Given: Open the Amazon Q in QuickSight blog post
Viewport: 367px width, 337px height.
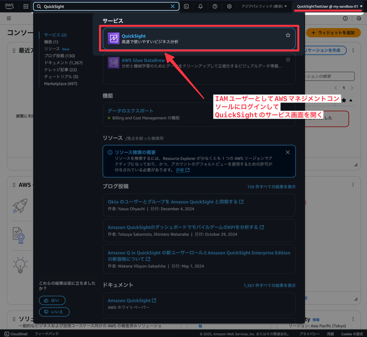Looking at the screenshot, I should [199, 256].
